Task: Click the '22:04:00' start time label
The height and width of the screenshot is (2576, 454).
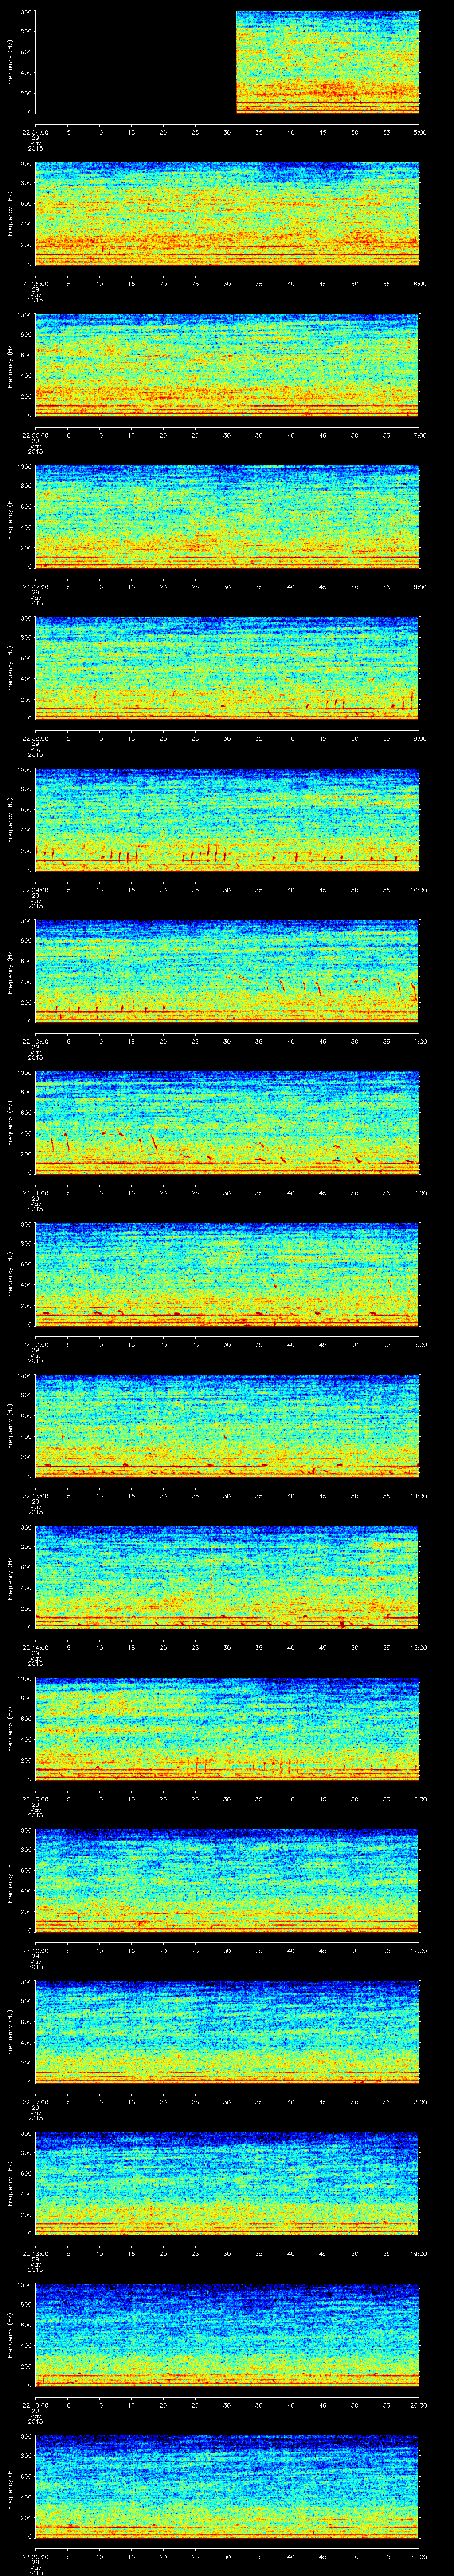Action: 35,132
